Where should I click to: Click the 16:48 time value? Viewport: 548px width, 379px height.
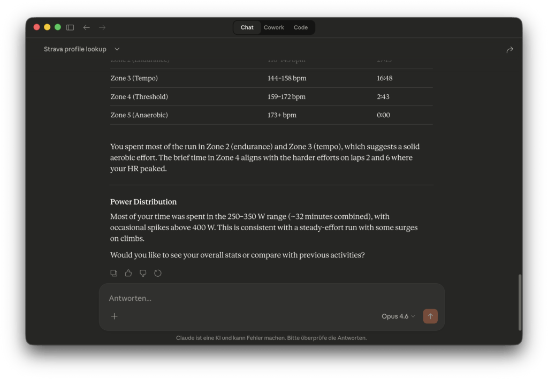(x=384, y=78)
